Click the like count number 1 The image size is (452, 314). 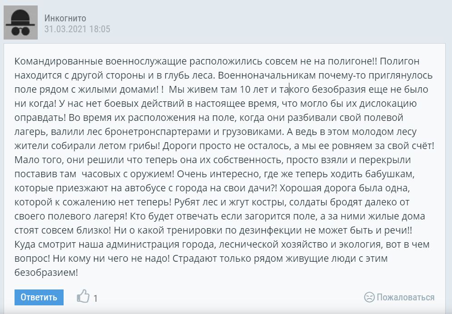tap(96, 299)
